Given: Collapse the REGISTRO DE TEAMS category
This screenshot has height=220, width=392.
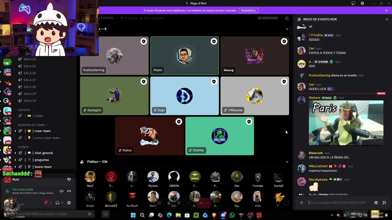Looking at the screenshot, I should click(x=33, y=125).
